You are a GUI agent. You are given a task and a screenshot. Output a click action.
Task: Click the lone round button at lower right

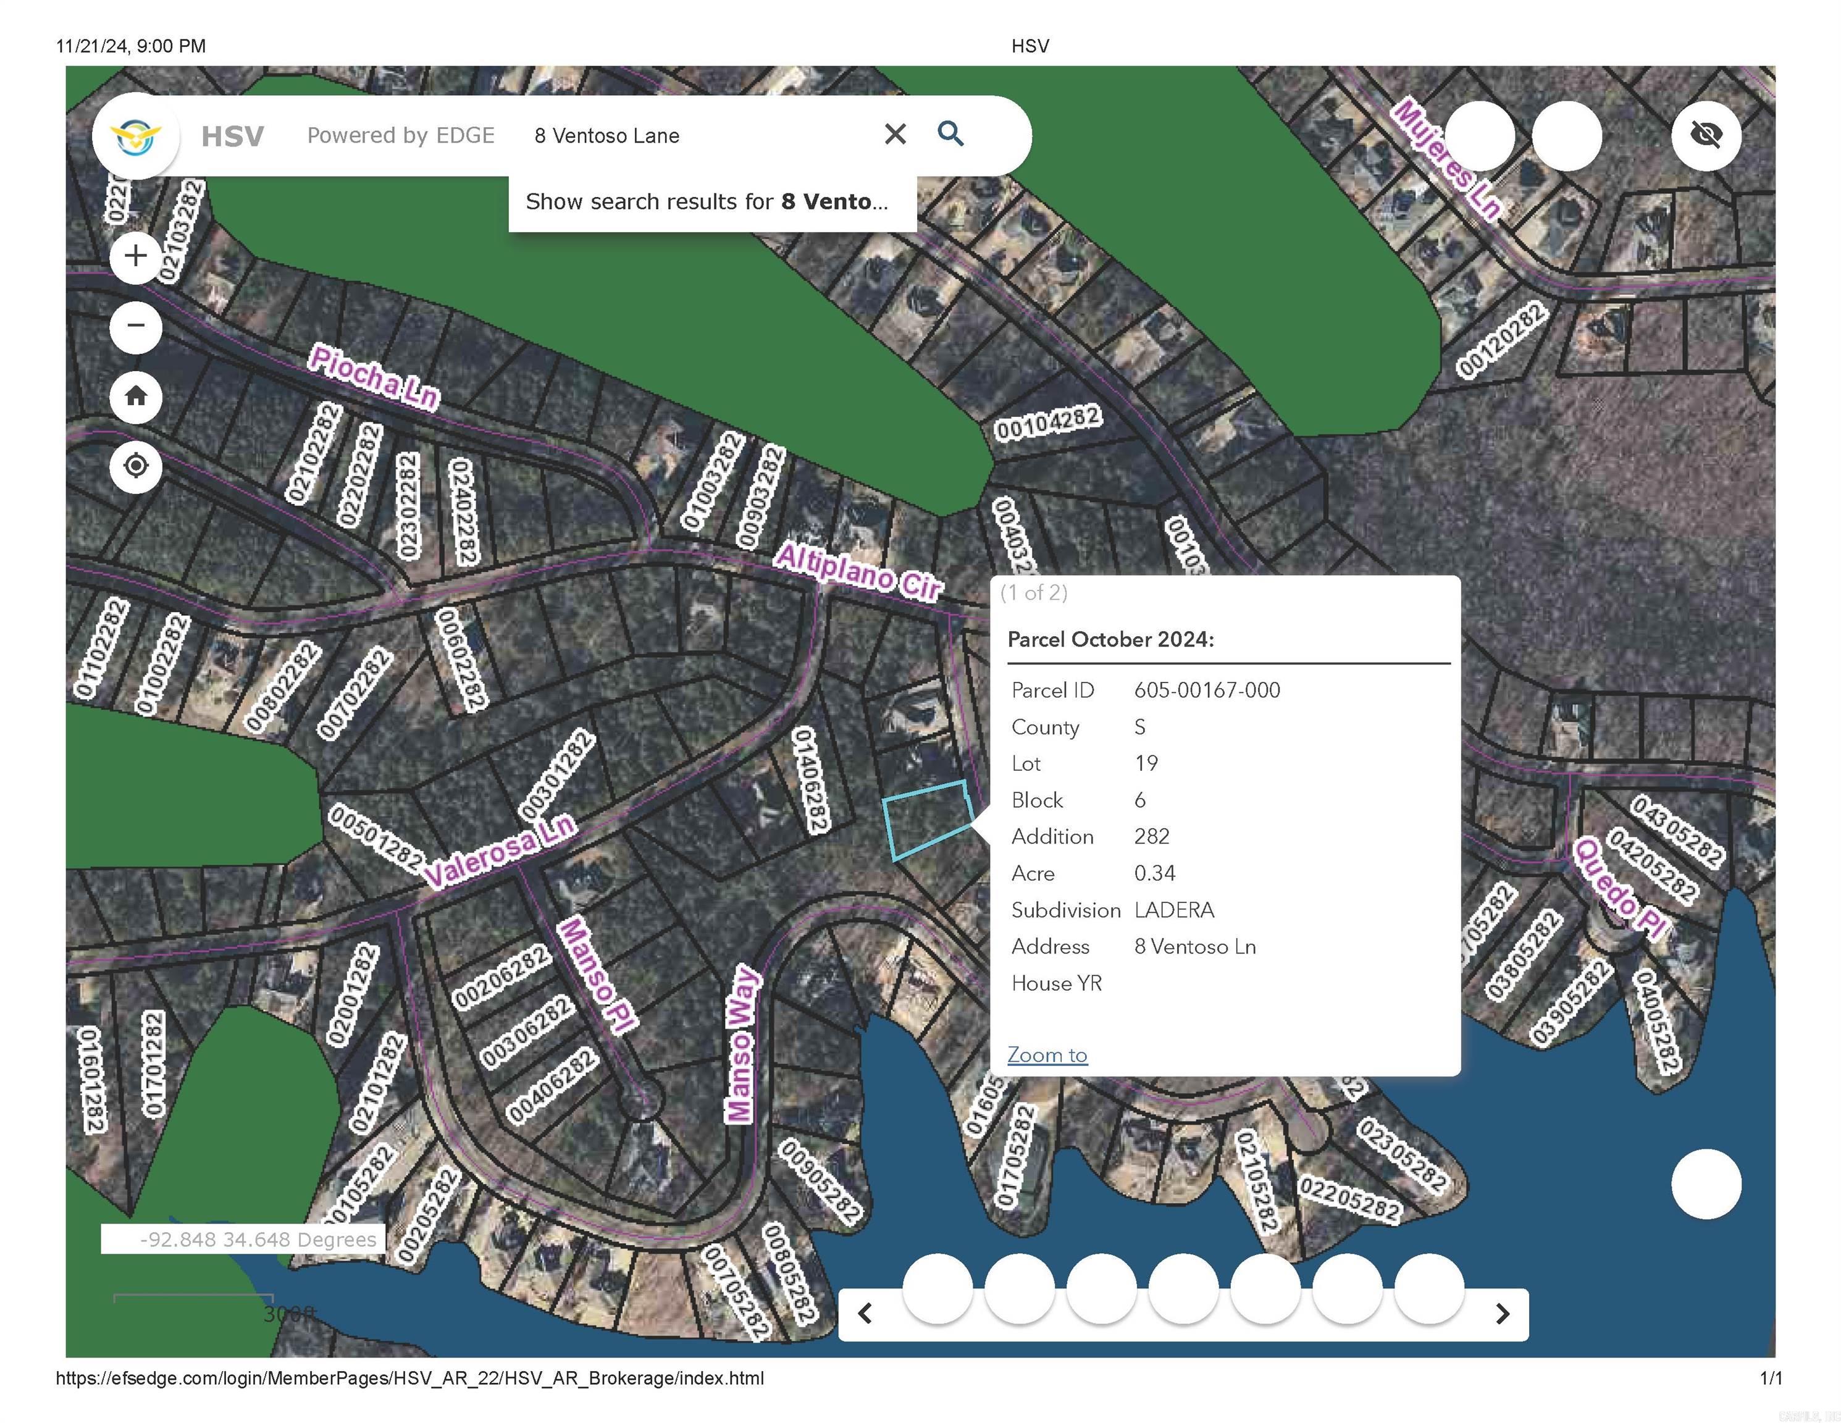(x=1706, y=1183)
